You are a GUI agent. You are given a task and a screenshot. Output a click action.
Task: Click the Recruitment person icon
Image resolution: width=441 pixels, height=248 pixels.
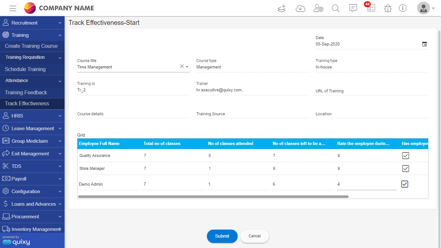tap(5, 23)
